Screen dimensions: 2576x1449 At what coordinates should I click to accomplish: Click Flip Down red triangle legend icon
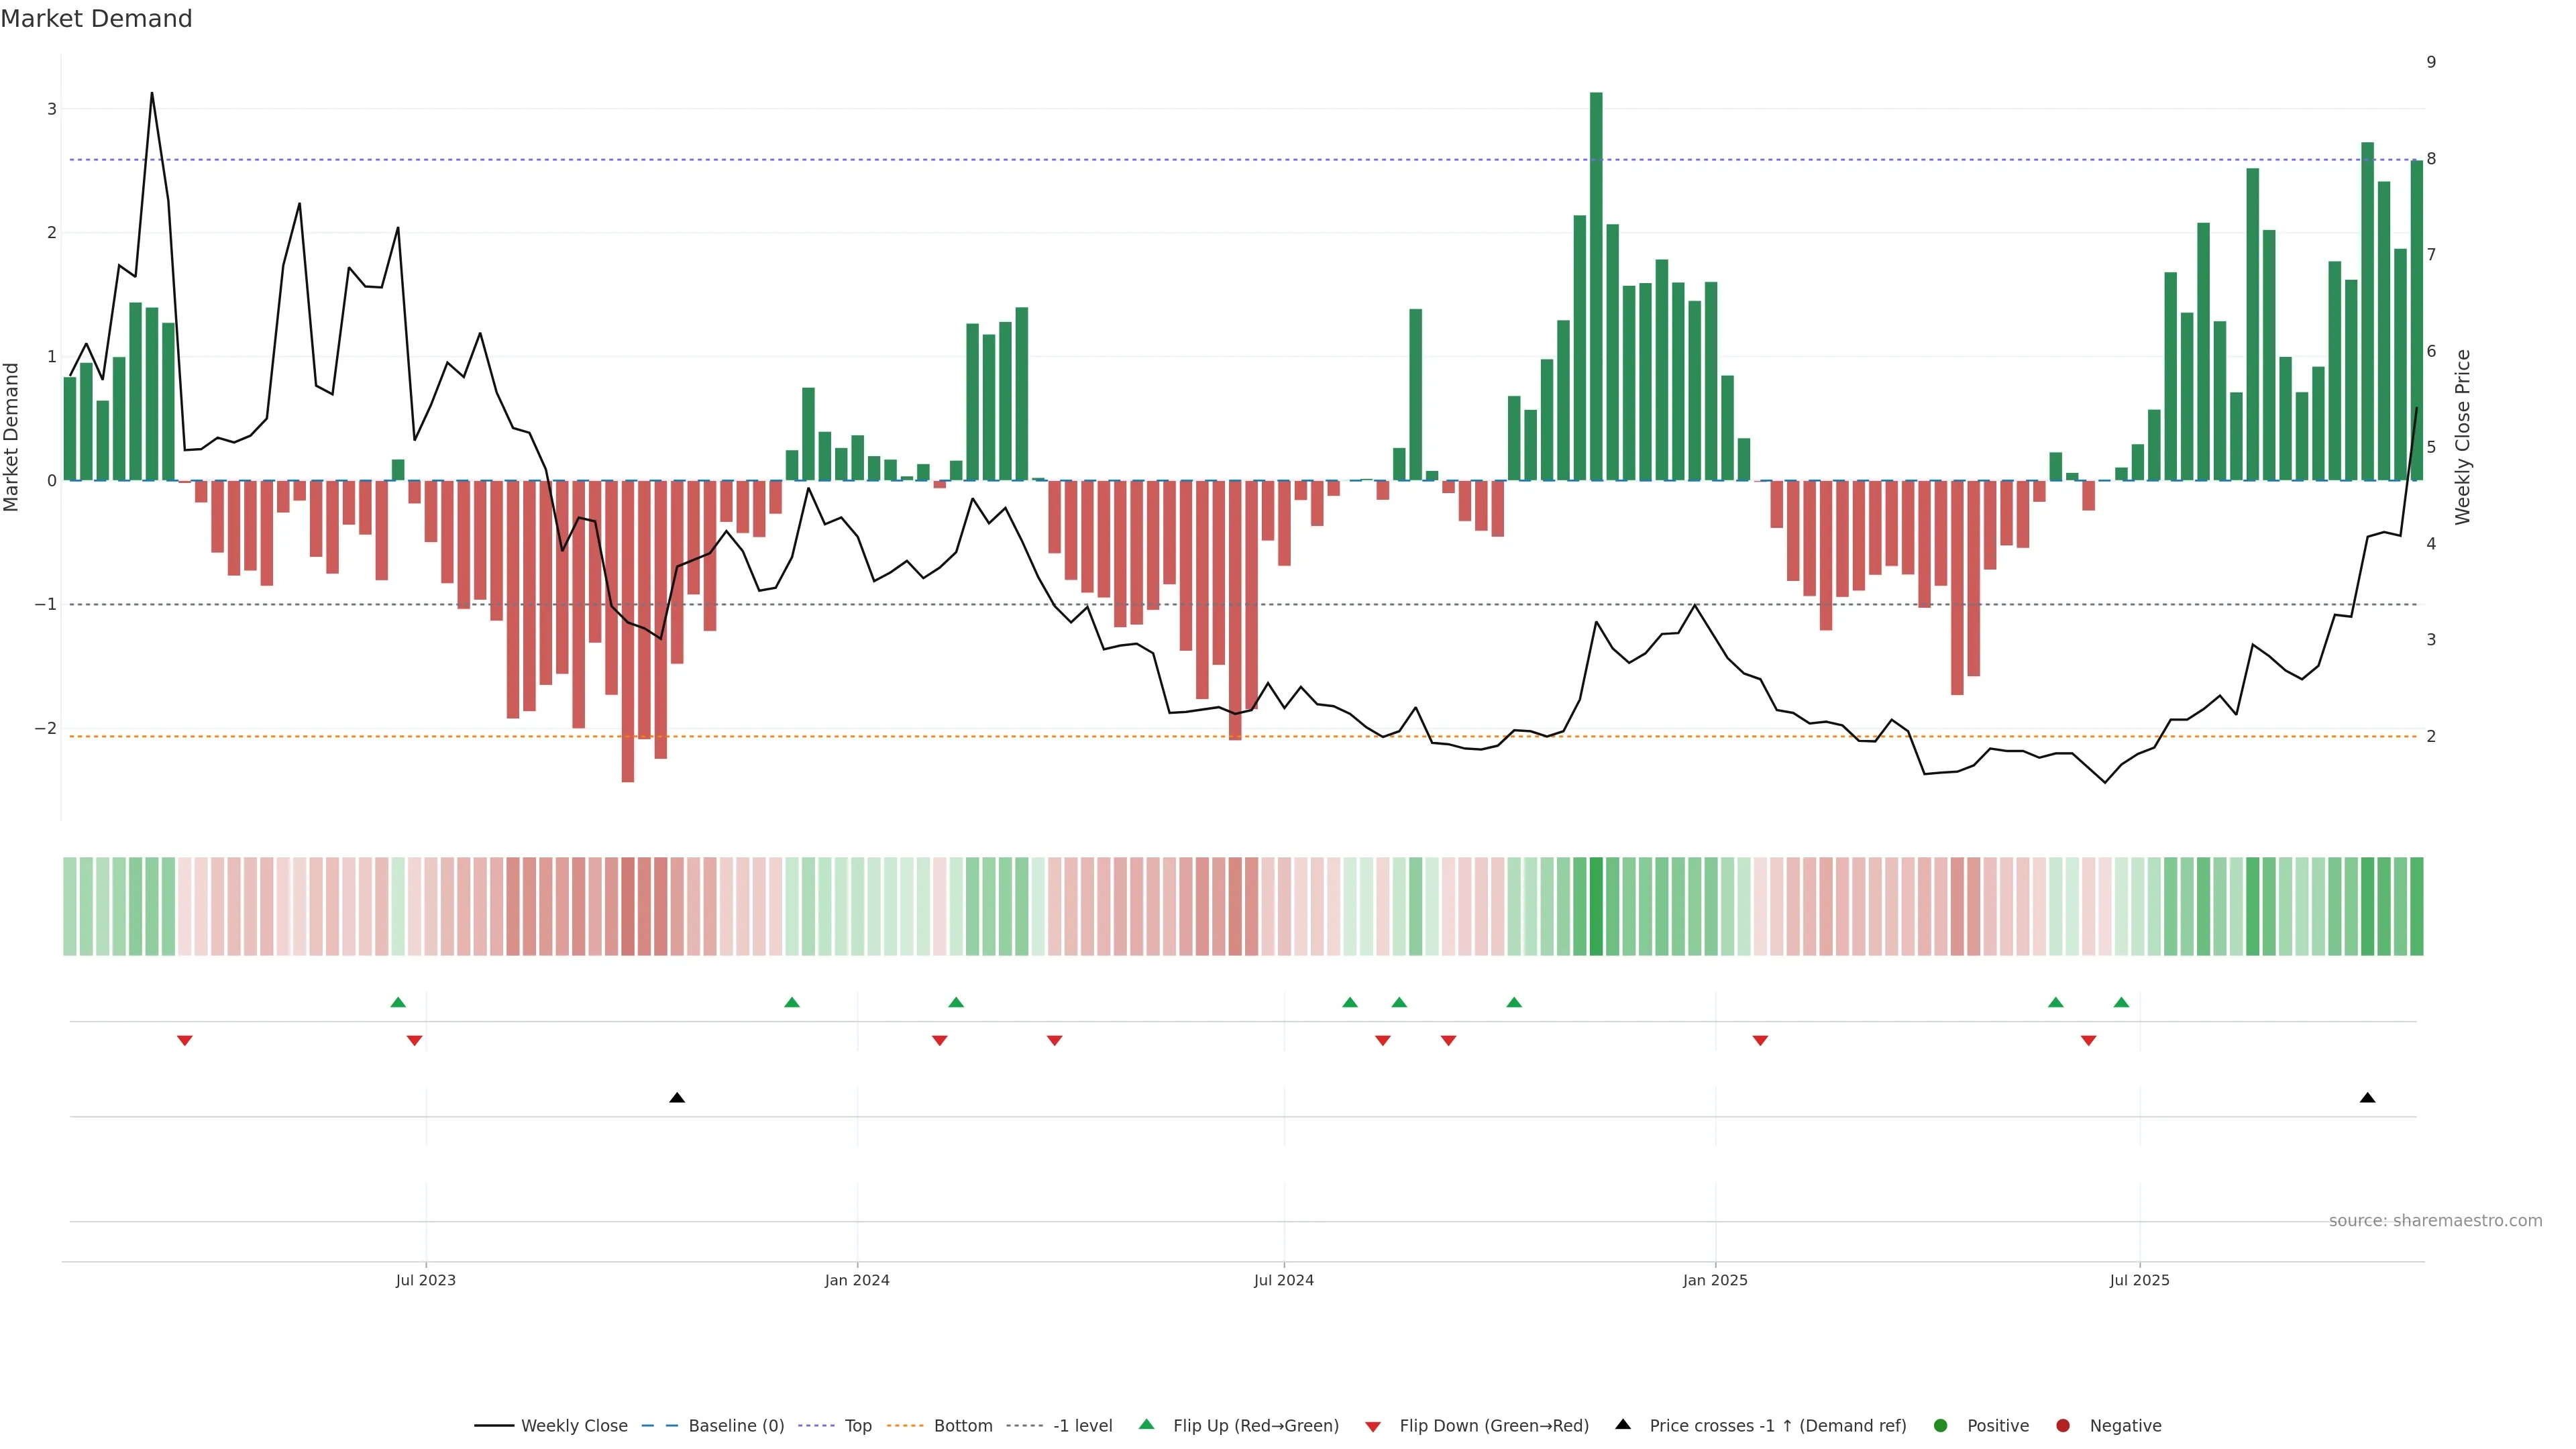[1373, 1426]
